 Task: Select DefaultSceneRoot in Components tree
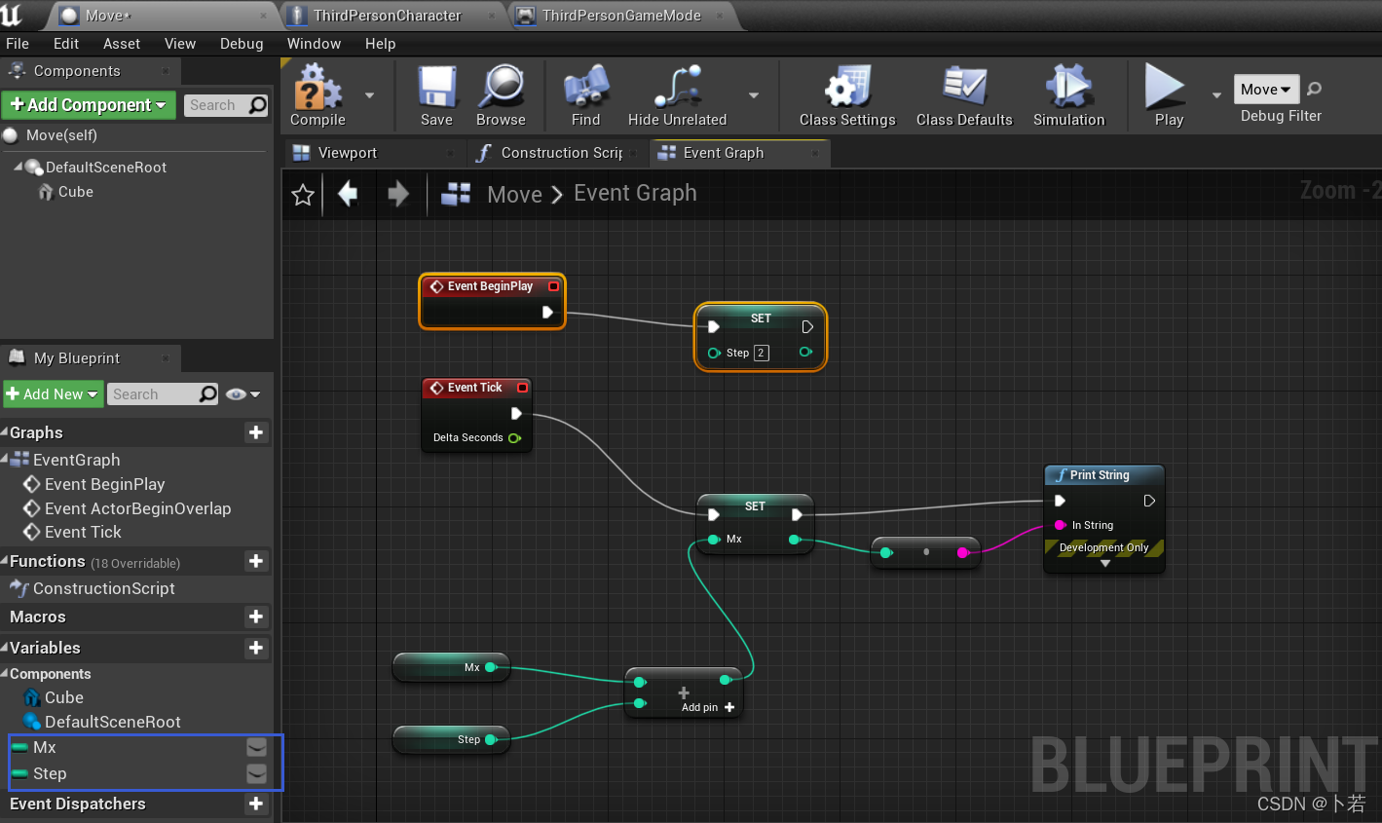click(x=106, y=168)
